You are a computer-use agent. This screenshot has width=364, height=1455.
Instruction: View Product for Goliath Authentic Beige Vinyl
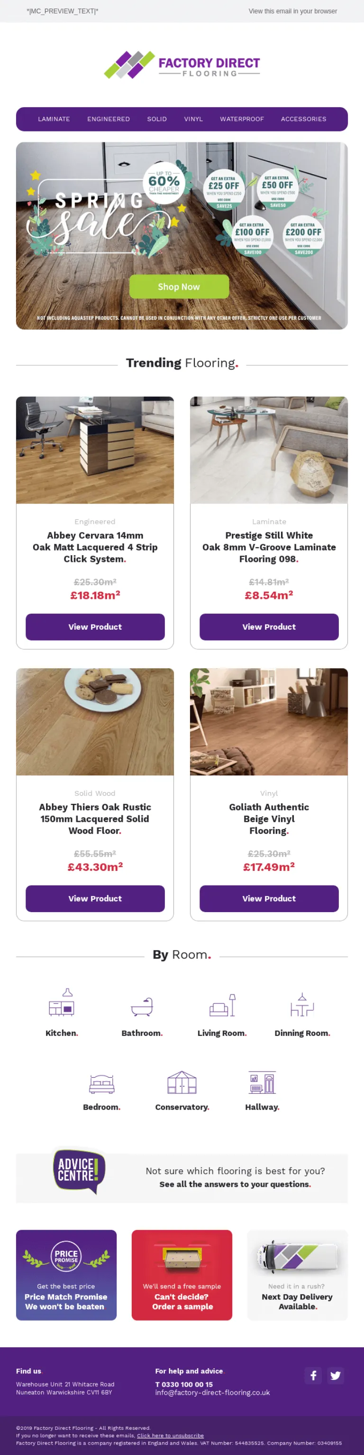coord(269,898)
